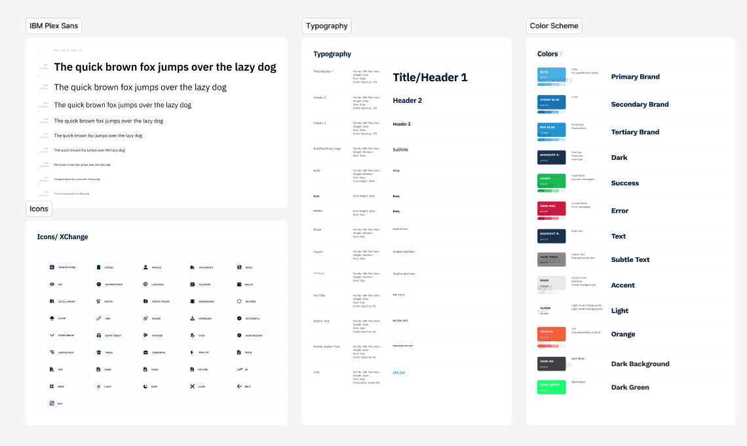Click the Extra Credit icon
The image size is (747, 446).
click(x=98, y=335)
